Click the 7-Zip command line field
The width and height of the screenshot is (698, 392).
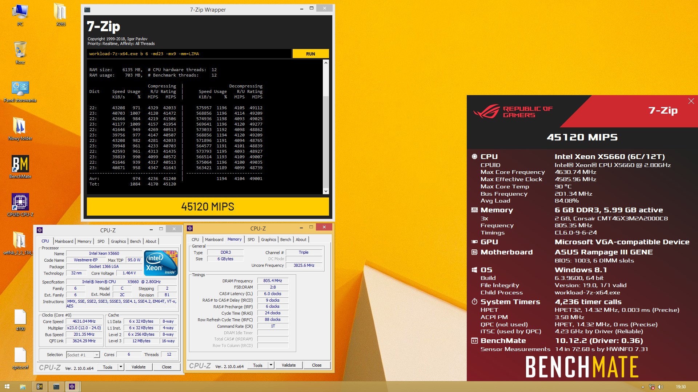tap(189, 54)
